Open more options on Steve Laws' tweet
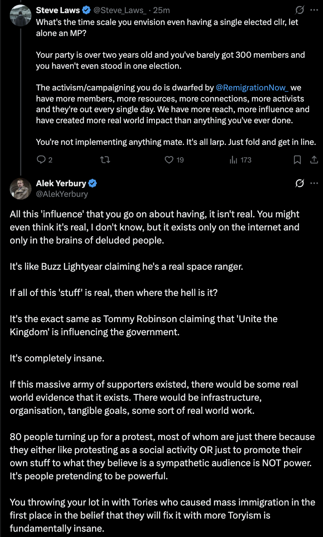This screenshot has height=537, width=323. tap(314, 10)
